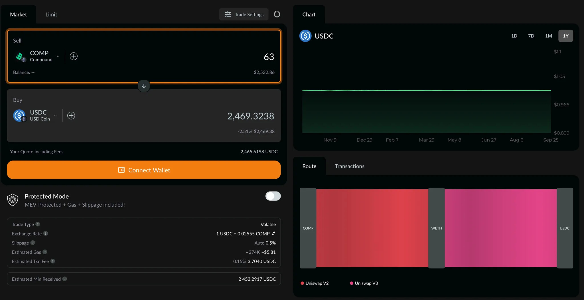Click the '-2.51% $2,469.38' value
584x300 pixels.
(256, 131)
